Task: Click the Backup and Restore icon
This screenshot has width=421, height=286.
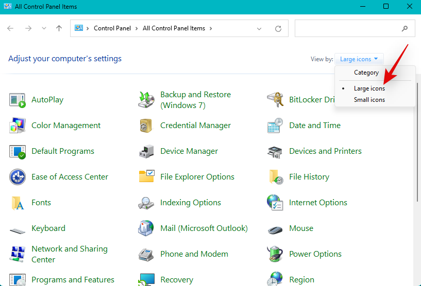Action: click(146, 100)
